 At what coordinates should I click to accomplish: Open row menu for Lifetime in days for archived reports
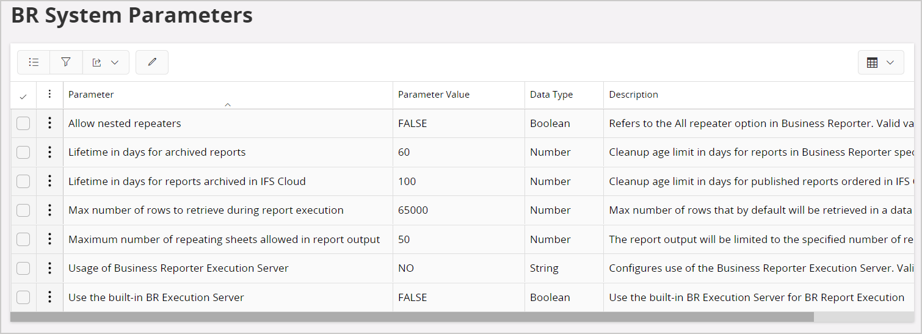click(49, 152)
